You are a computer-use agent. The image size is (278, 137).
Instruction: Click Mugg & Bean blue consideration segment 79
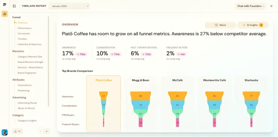(x=141, y=105)
